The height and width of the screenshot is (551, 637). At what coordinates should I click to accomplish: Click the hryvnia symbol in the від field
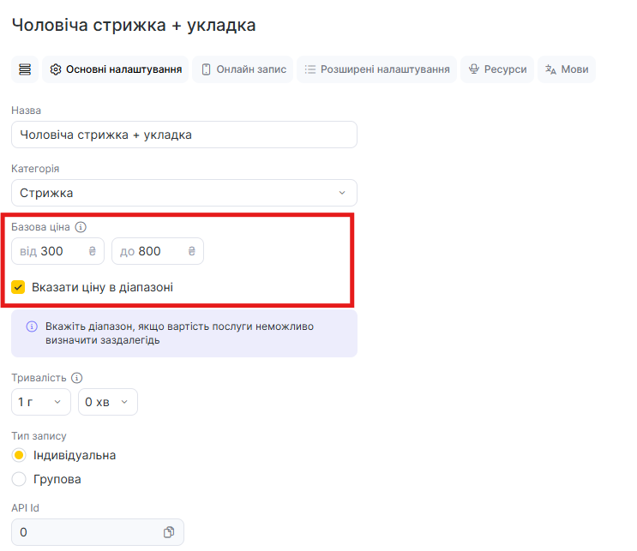click(x=92, y=251)
